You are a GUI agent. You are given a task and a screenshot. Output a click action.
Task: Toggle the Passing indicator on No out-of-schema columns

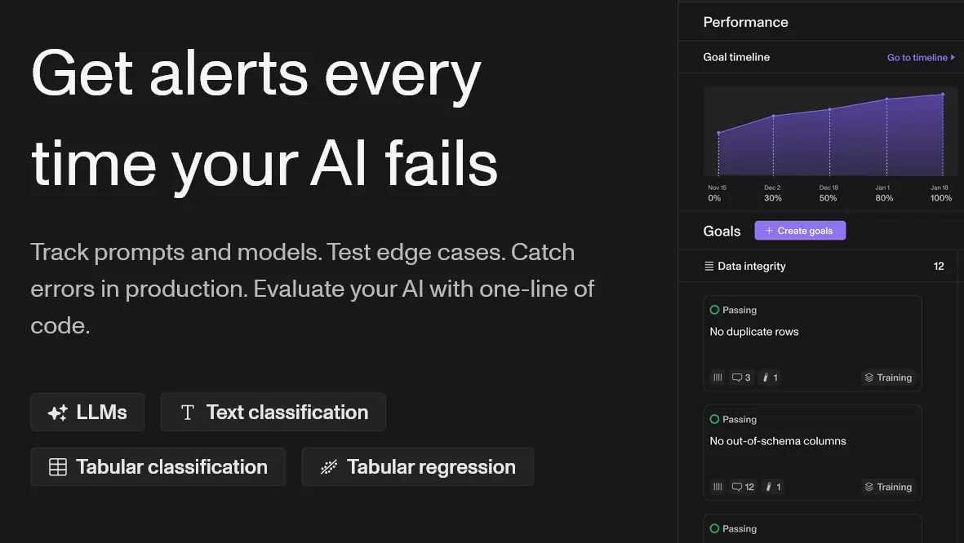click(713, 419)
